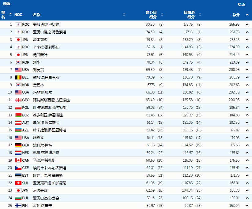Sort by 短节目得分 short program score arrows
Viewport: 252px width, 209px height.
tap(162, 15)
